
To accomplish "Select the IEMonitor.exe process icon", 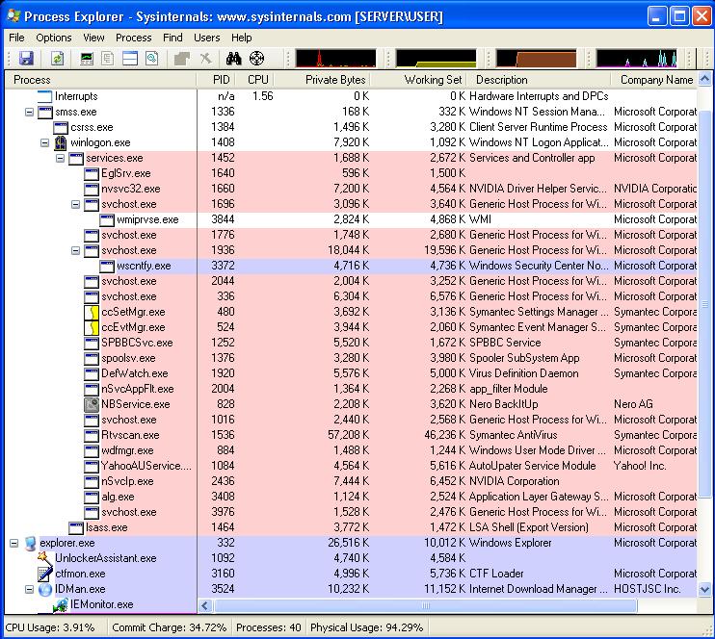I will coord(60,604).
